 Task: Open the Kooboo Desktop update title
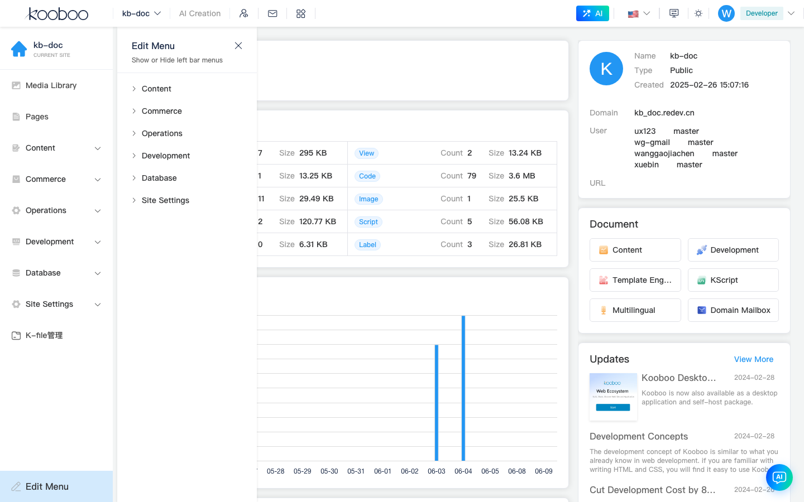point(678,378)
